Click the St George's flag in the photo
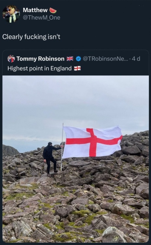Image resolution: width=151 pixels, height=245 pixels. (x=92, y=142)
